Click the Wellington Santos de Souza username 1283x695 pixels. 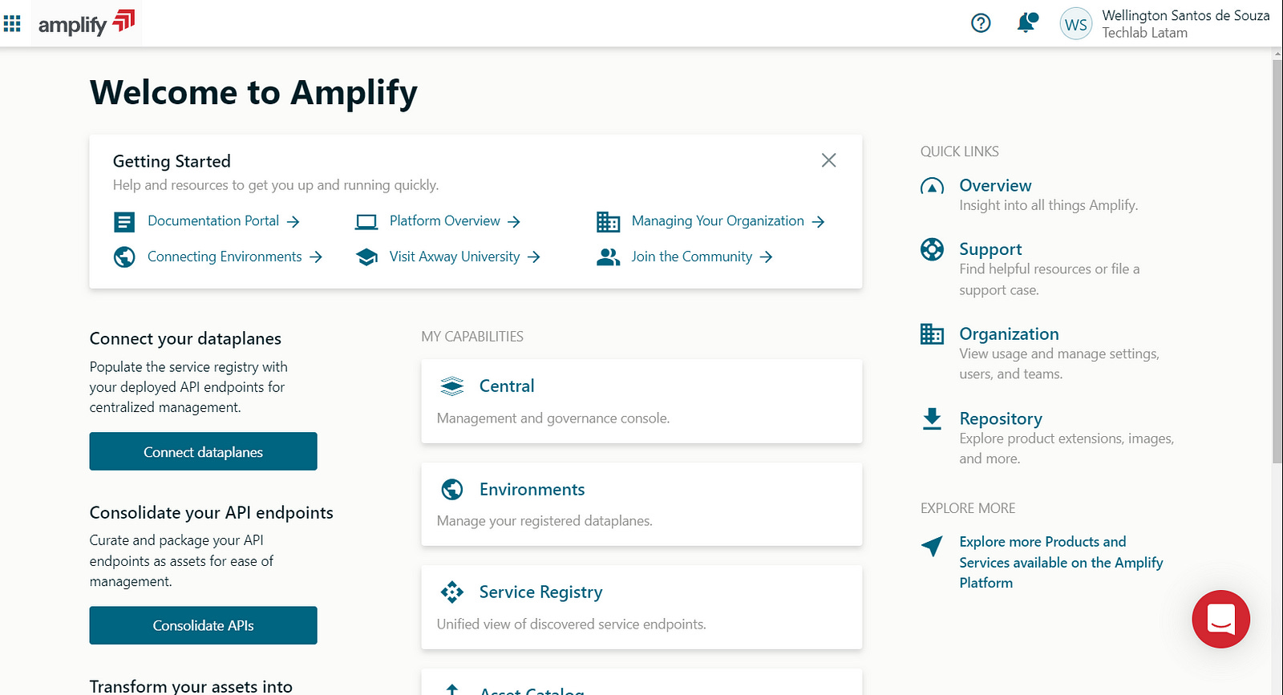[1185, 15]
